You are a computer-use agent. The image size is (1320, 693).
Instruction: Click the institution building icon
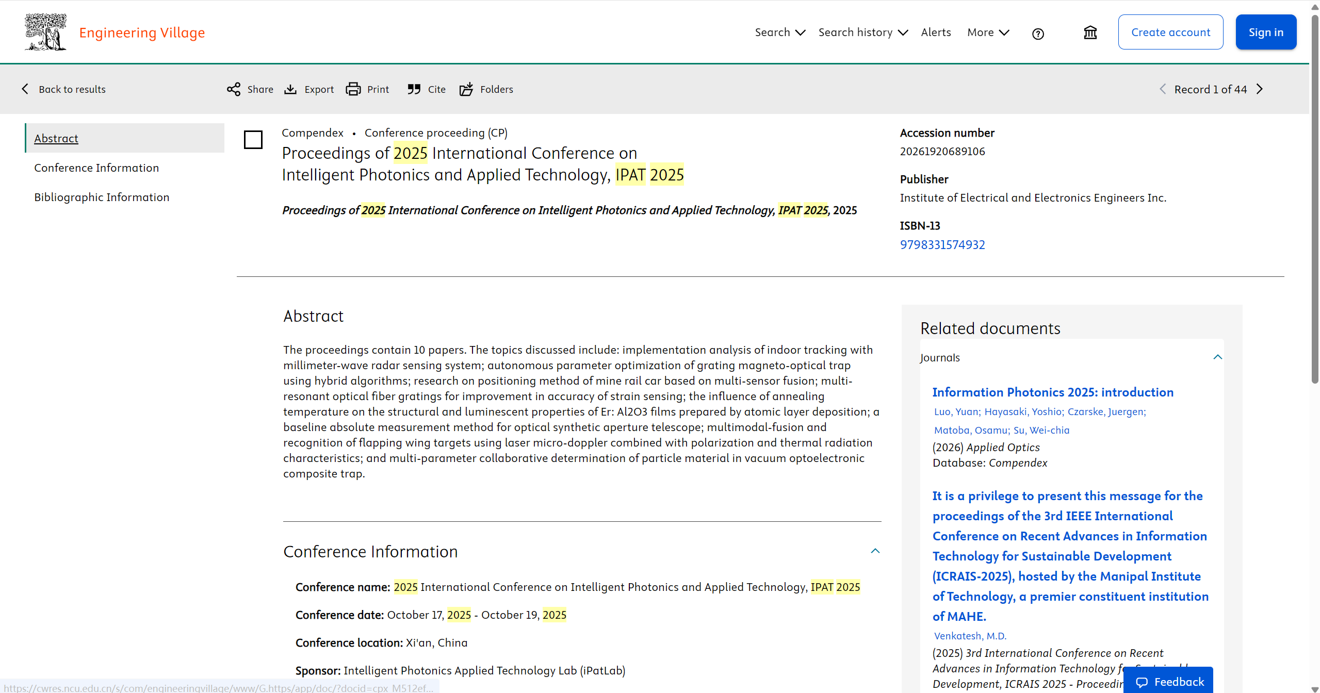click(x=1090, y=32)
